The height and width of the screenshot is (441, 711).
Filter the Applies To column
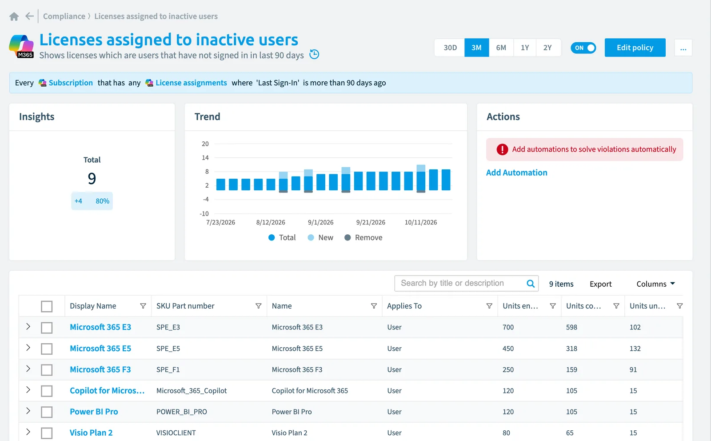coord(489,306)
